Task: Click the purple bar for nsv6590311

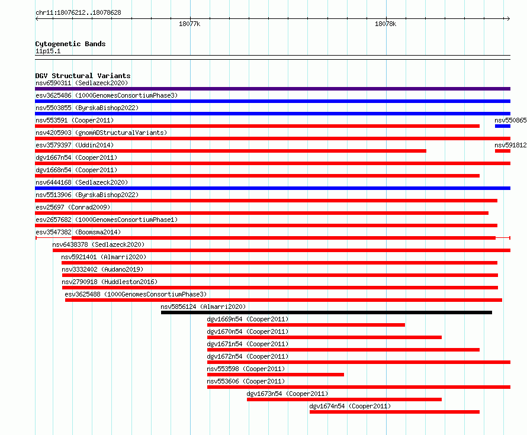Action: [272, 89]
